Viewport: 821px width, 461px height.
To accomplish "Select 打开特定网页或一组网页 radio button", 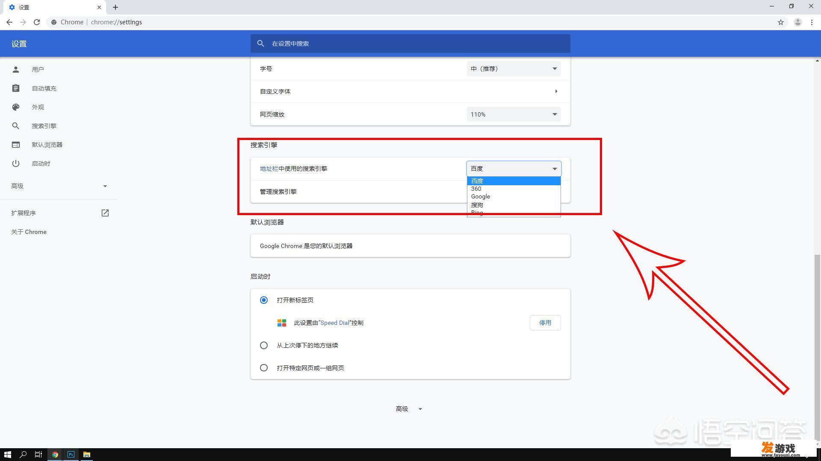I will click(264, 368).
